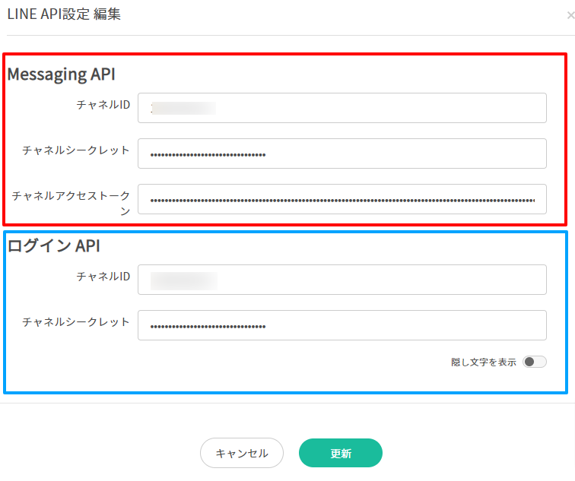Click the 更新 button
The image size is (575, 481).
341,453
